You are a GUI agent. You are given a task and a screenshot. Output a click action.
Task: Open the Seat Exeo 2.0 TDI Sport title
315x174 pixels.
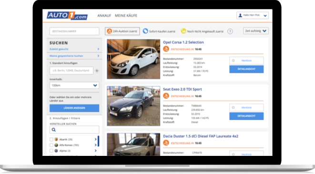click(183, 90)
